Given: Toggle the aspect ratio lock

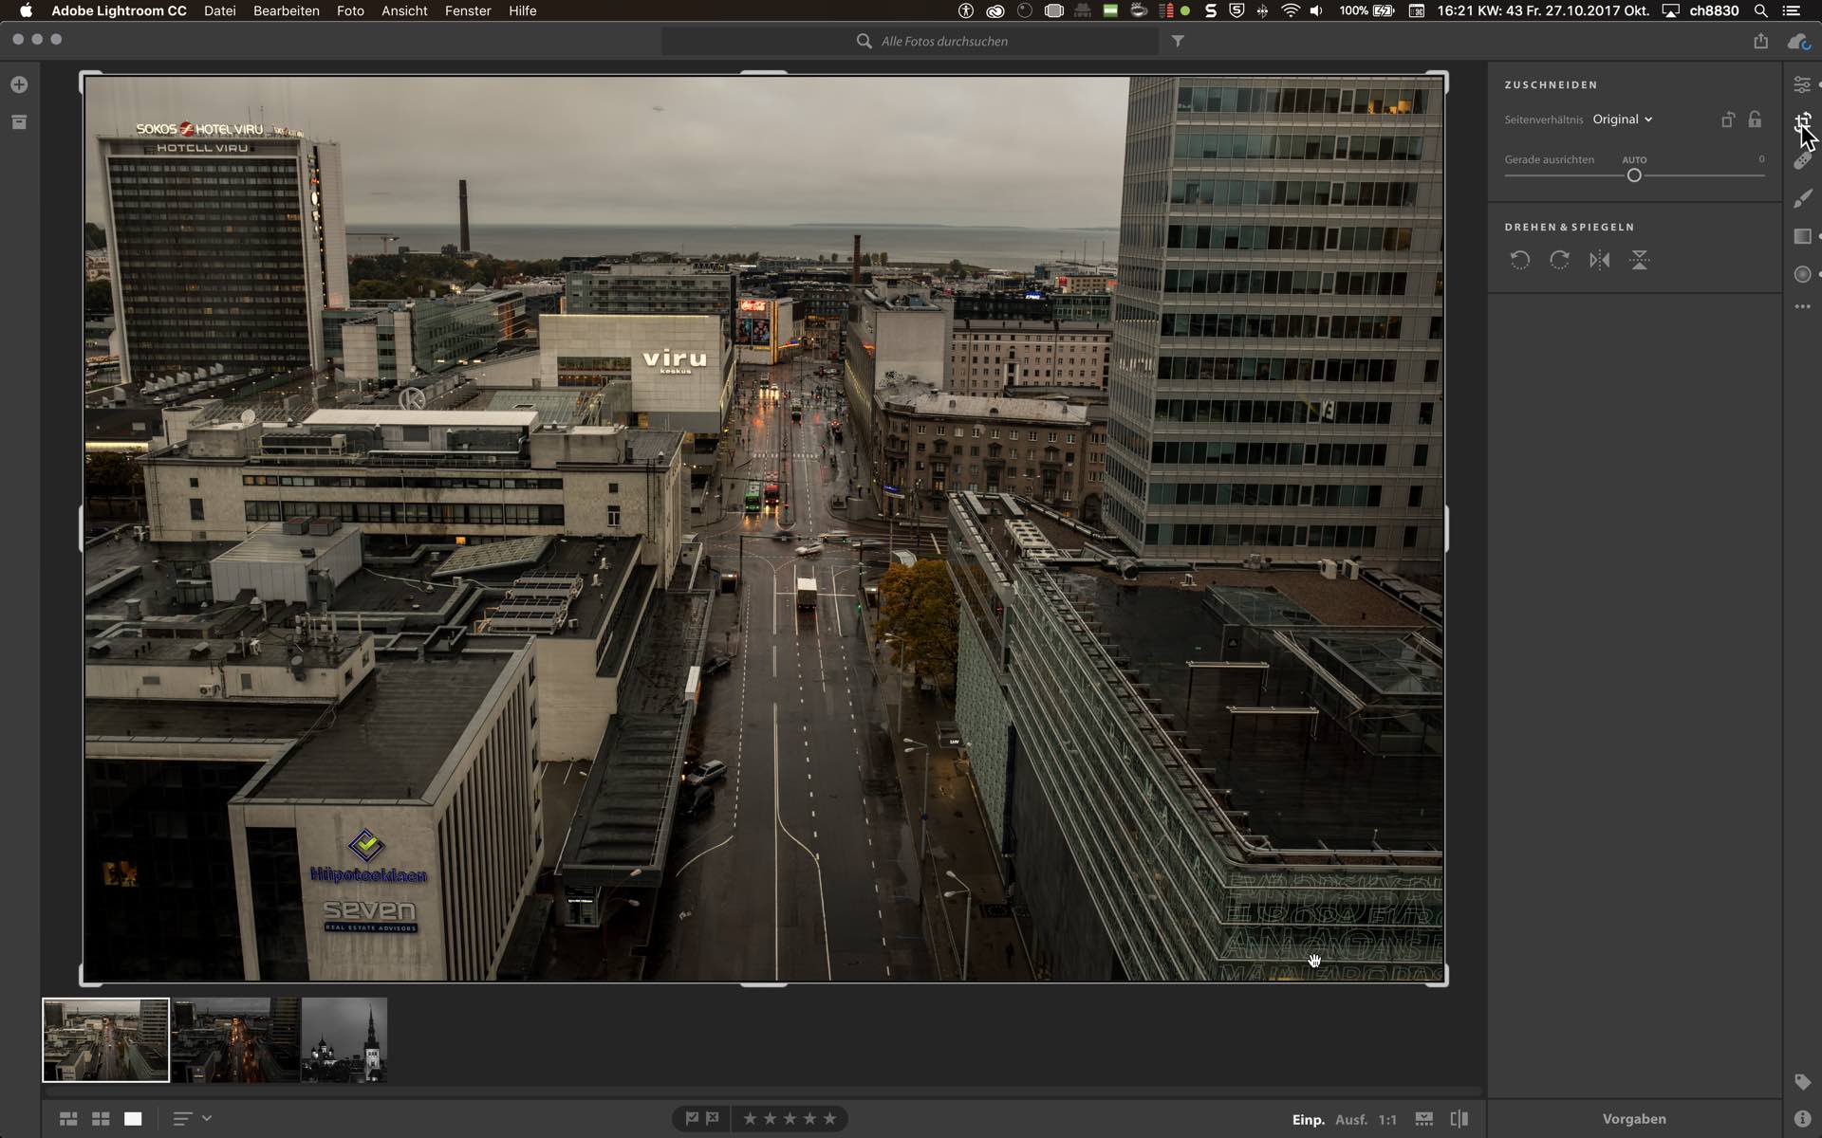Looking at the screenshot, I should [x=1755, y=119].
